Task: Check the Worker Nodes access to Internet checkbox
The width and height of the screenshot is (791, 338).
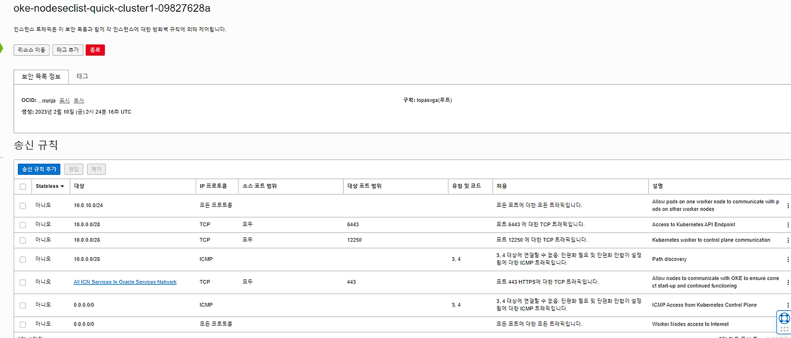Action: point(23,324)
